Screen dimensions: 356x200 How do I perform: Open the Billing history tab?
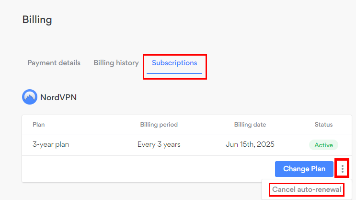tap(116, 63)
